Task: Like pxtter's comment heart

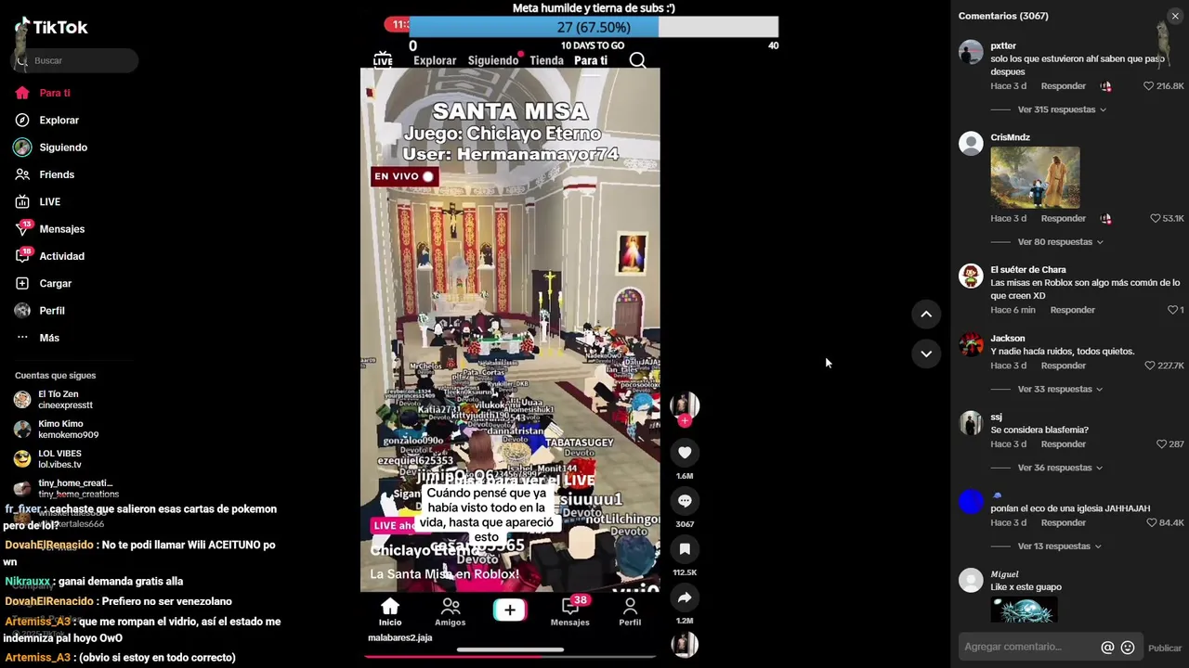Action: pos(1148,86)
